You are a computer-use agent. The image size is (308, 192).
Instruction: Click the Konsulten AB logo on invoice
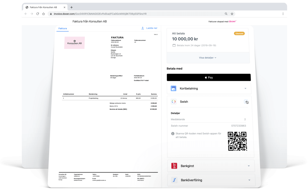(x=74, y=43)
